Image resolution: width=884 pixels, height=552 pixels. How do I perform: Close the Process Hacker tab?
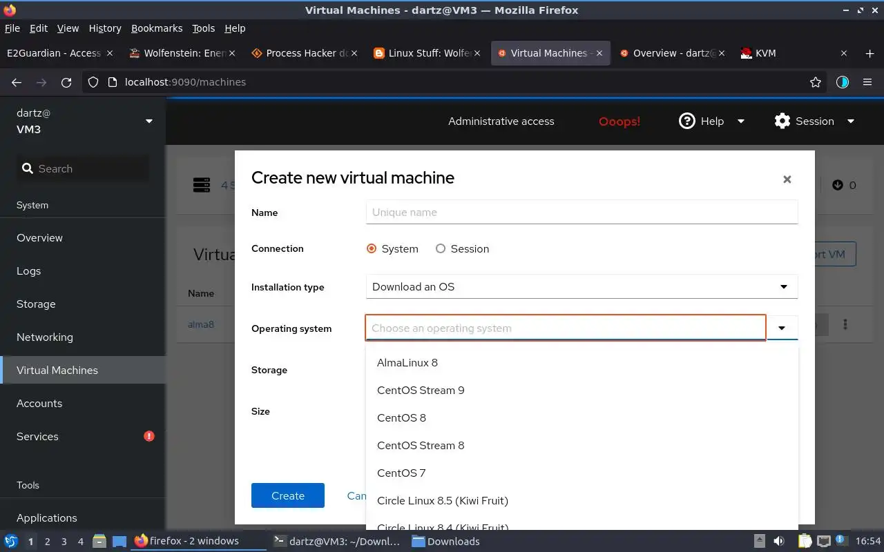[x=354, y=53]
